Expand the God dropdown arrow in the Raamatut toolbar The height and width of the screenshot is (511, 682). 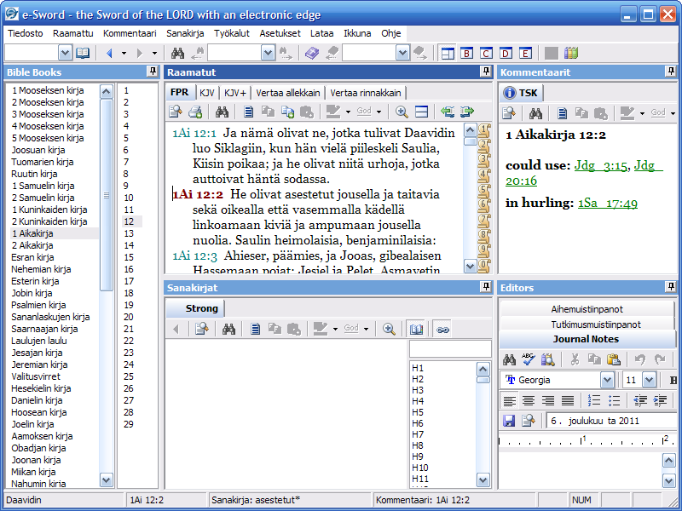[x=379, y=112]
